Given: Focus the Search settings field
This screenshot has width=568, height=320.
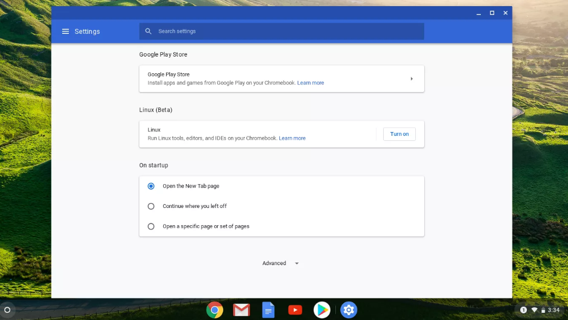Looking at the screenshot, I should click(x=282, y=31).
